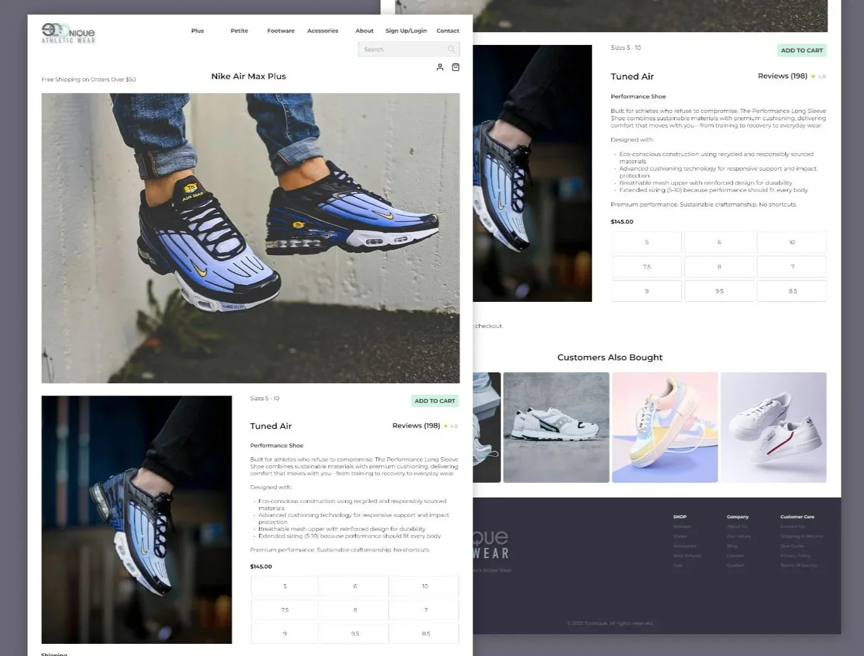
Task: Open the Blog footer link
Action: [x=732, y=546]
